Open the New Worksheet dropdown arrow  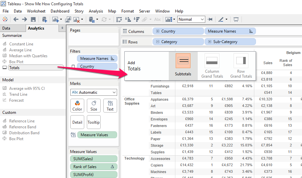pos(61,19)
